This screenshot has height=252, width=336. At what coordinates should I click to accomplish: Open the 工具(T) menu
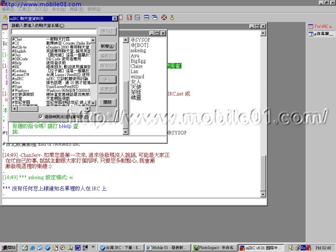point(25,9)
